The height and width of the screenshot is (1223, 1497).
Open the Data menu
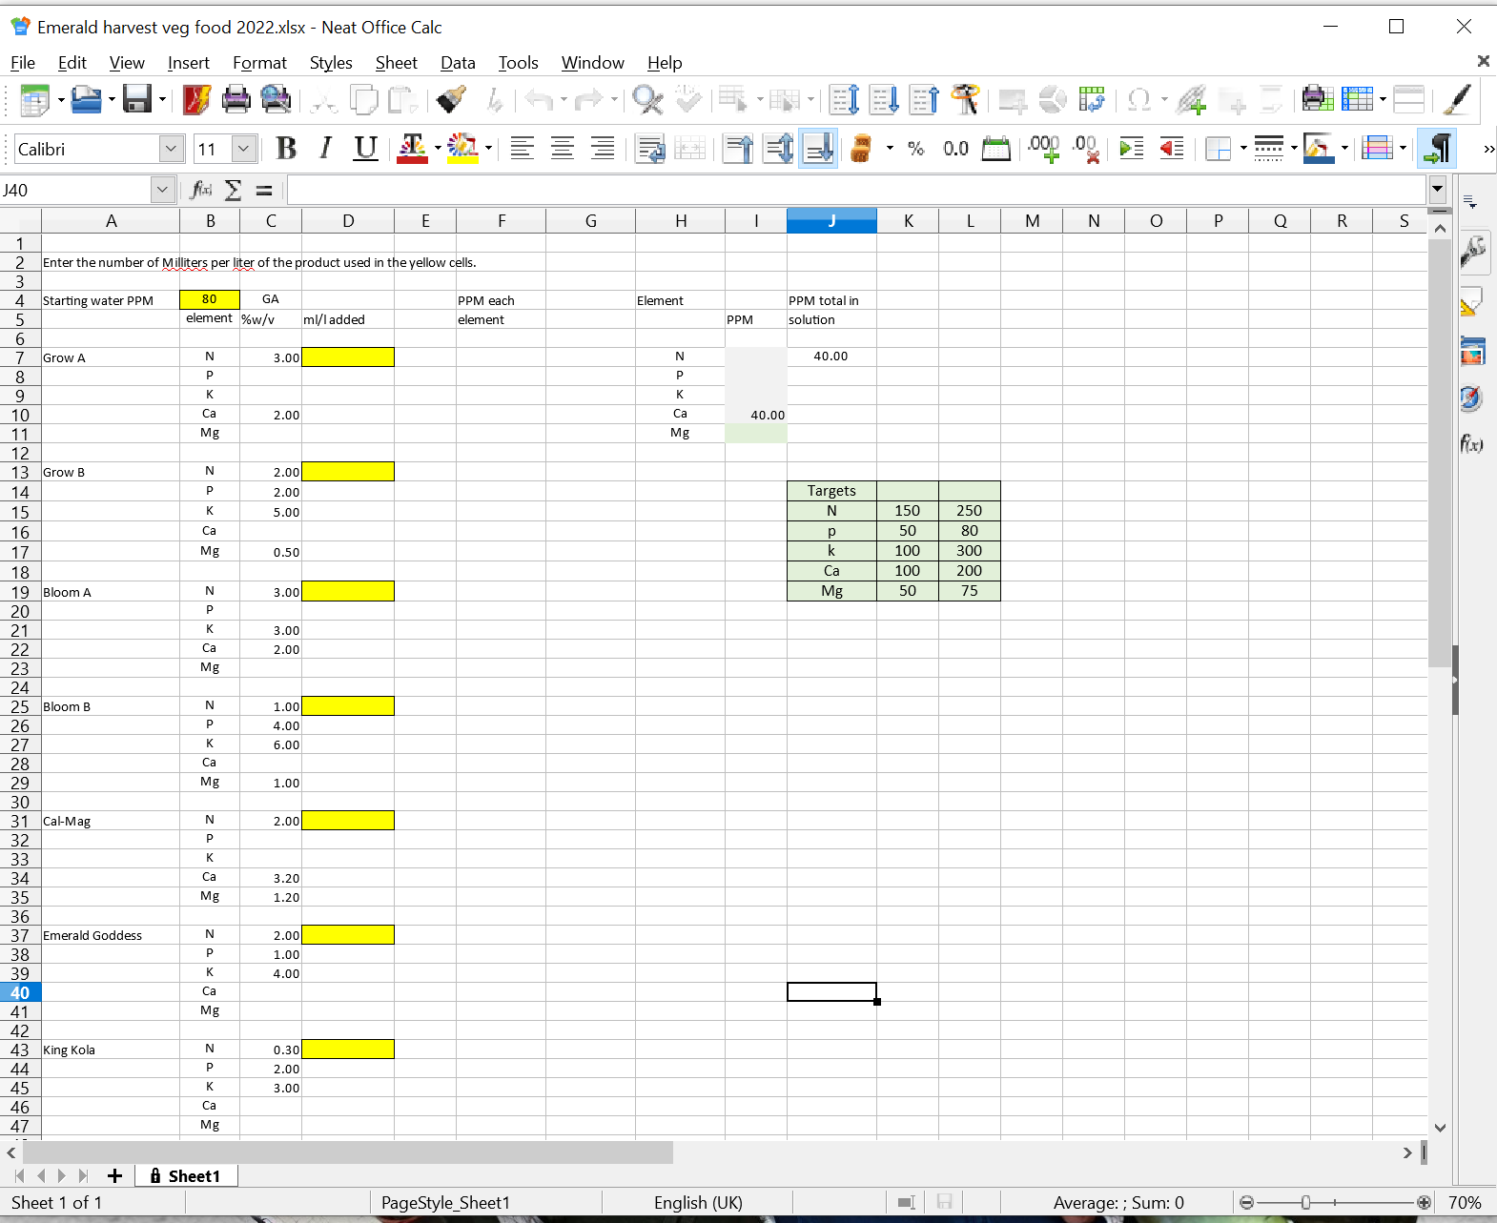click(458, 63)
